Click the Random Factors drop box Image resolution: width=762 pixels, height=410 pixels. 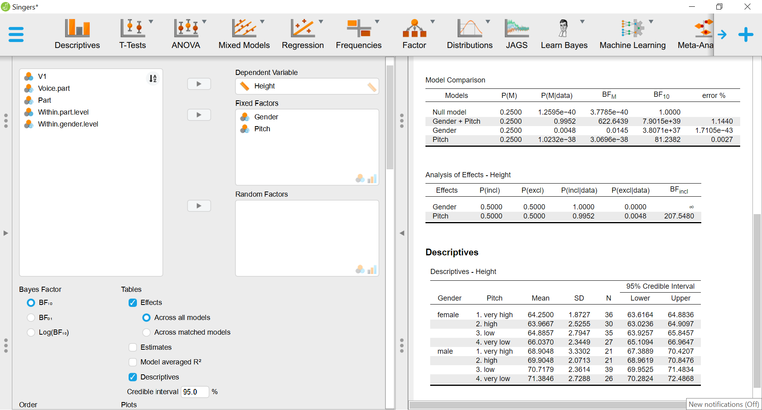click(x=307, y=238)
